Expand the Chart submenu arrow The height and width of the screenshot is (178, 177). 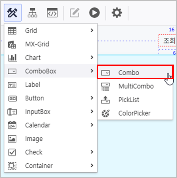click(92, 57)
